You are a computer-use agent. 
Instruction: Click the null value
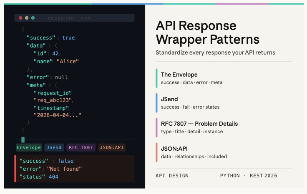click(x=61, y=77)
